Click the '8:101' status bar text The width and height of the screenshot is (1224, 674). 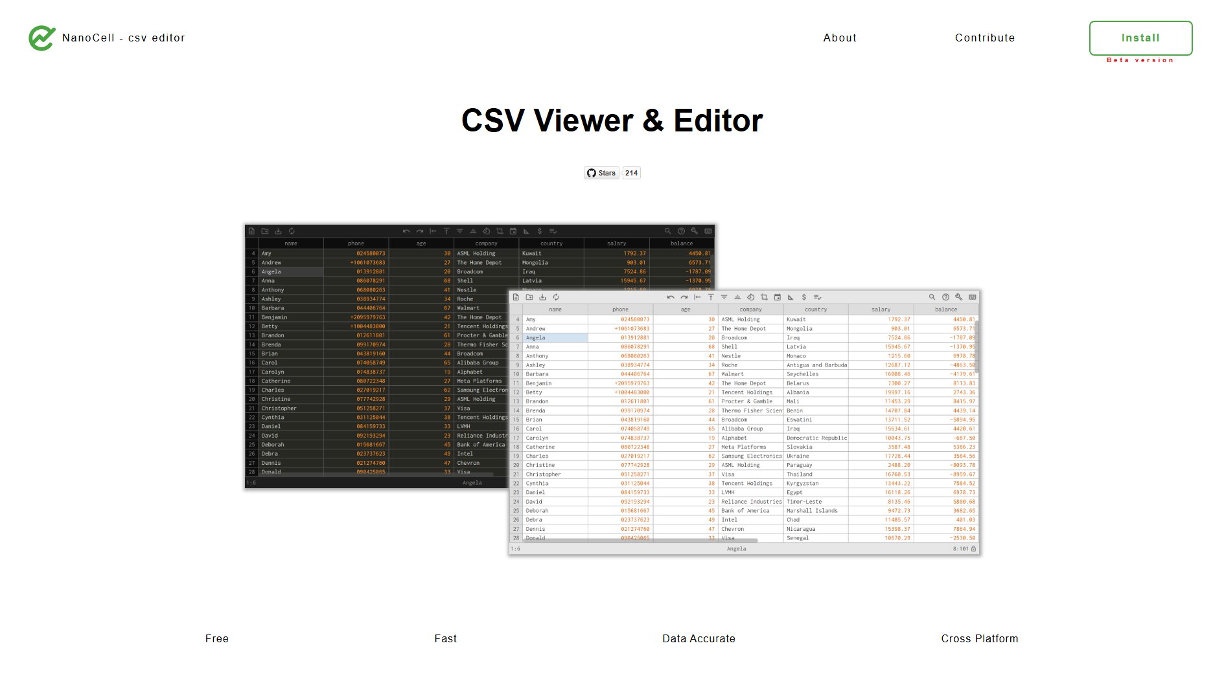(x=960, y=549)
